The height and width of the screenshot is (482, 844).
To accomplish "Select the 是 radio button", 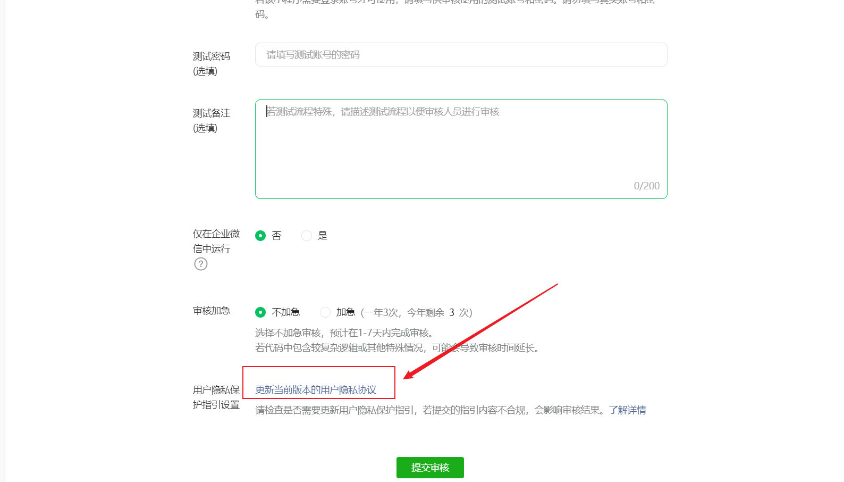I will click(x=307, y=236).
